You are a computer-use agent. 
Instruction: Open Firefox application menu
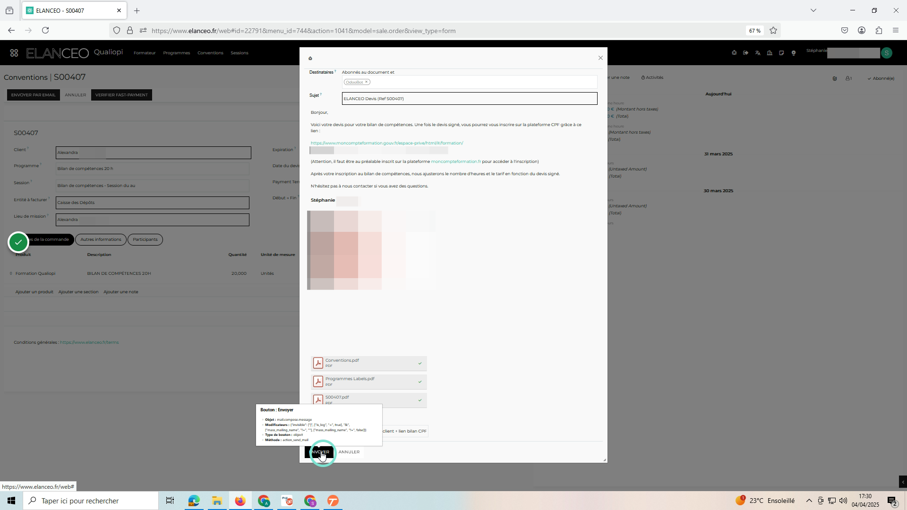(896, 31)
